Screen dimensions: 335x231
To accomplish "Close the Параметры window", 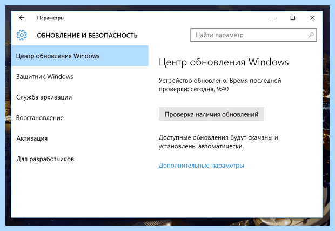I will click(312, 18).
